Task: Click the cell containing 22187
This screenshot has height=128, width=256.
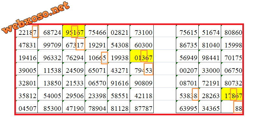Action: click(27, 31)
